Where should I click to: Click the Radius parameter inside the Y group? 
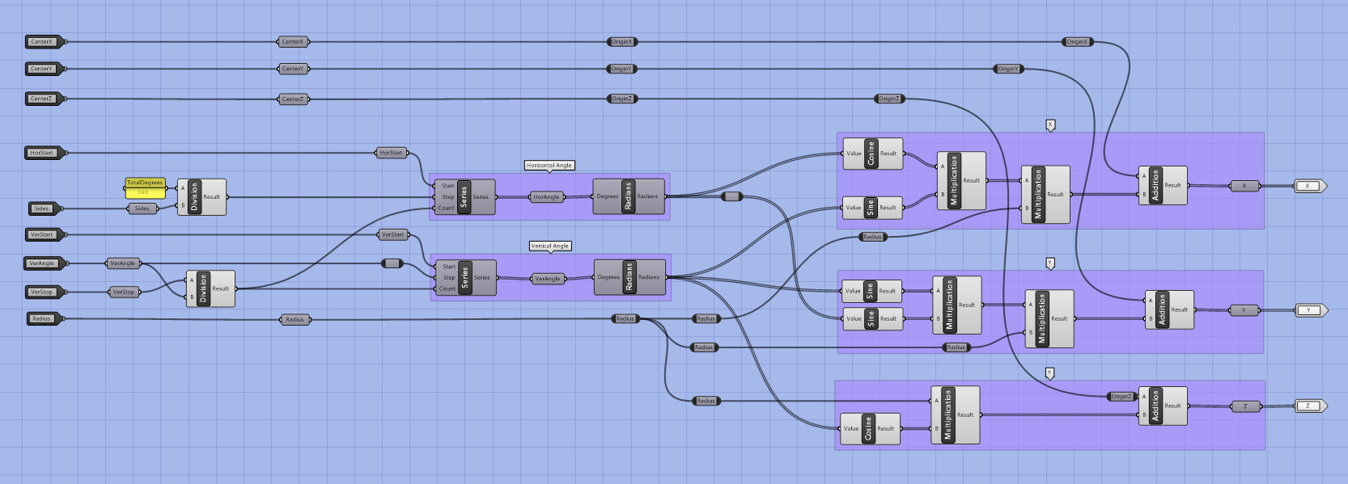(x=956, y=347)
